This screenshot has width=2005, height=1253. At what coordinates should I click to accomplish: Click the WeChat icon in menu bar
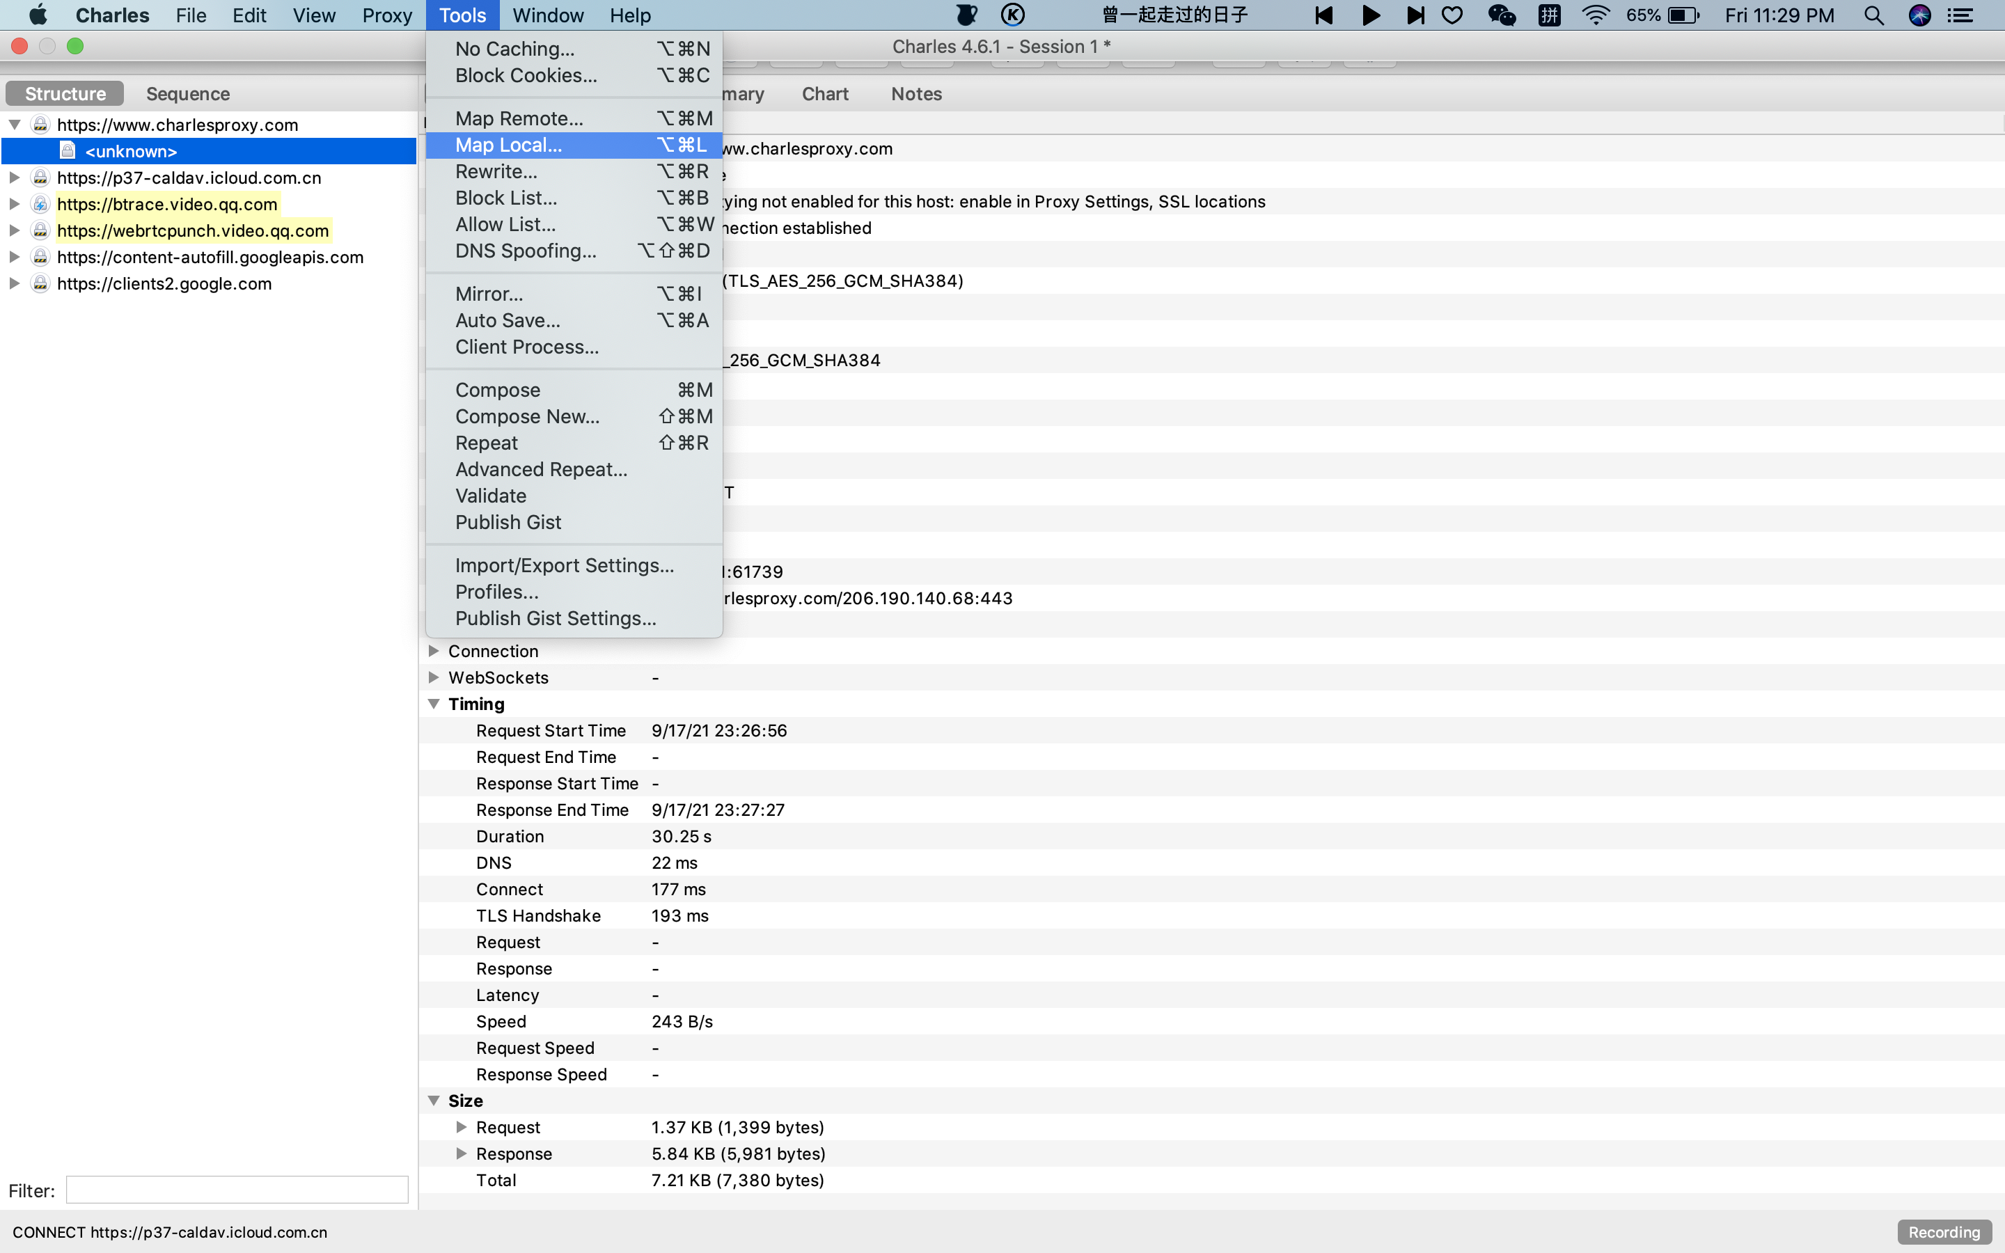(1501, 15)
